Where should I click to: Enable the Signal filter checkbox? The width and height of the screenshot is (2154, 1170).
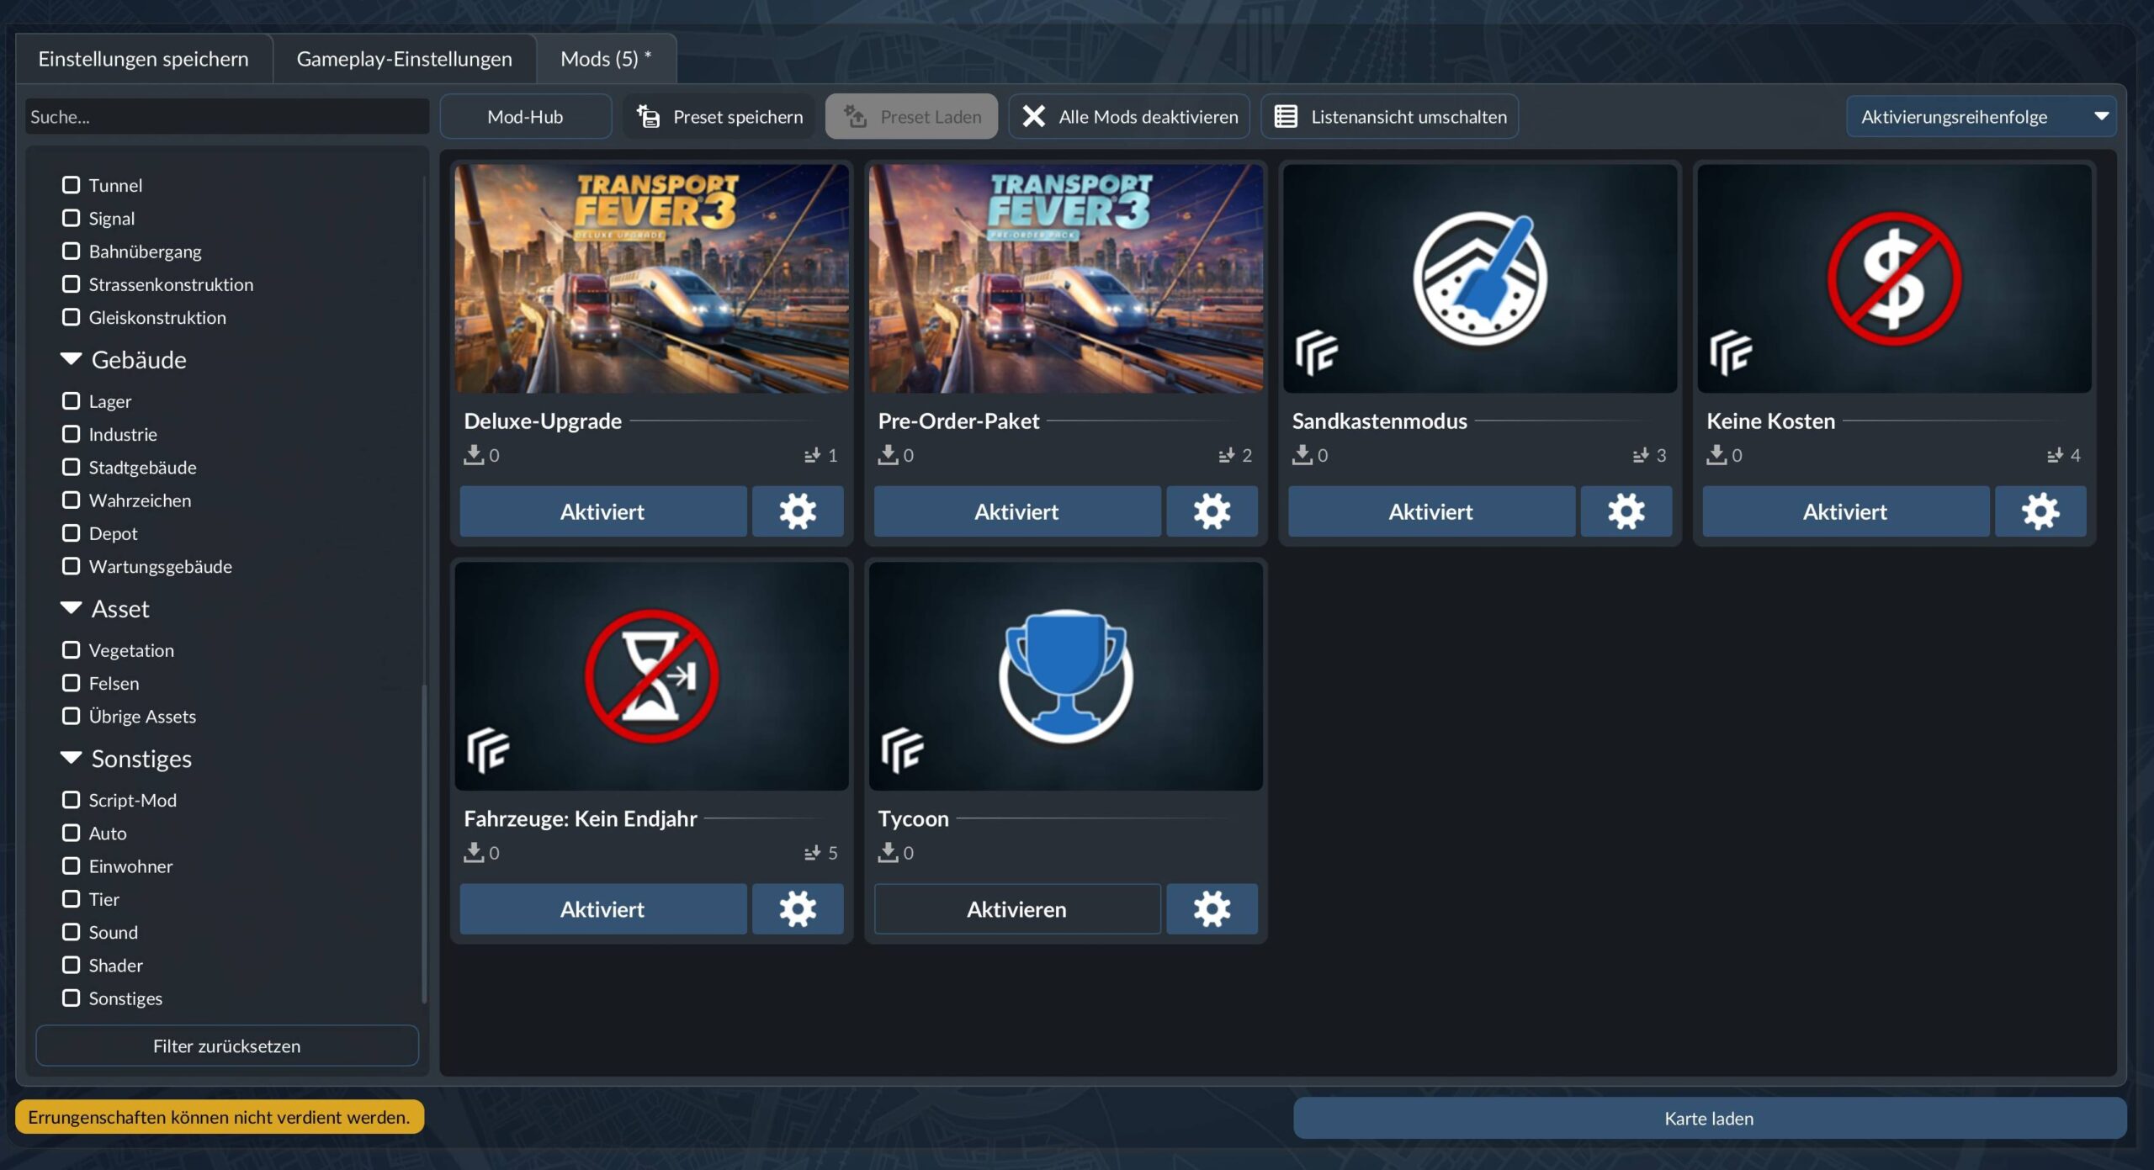point(72,218)
